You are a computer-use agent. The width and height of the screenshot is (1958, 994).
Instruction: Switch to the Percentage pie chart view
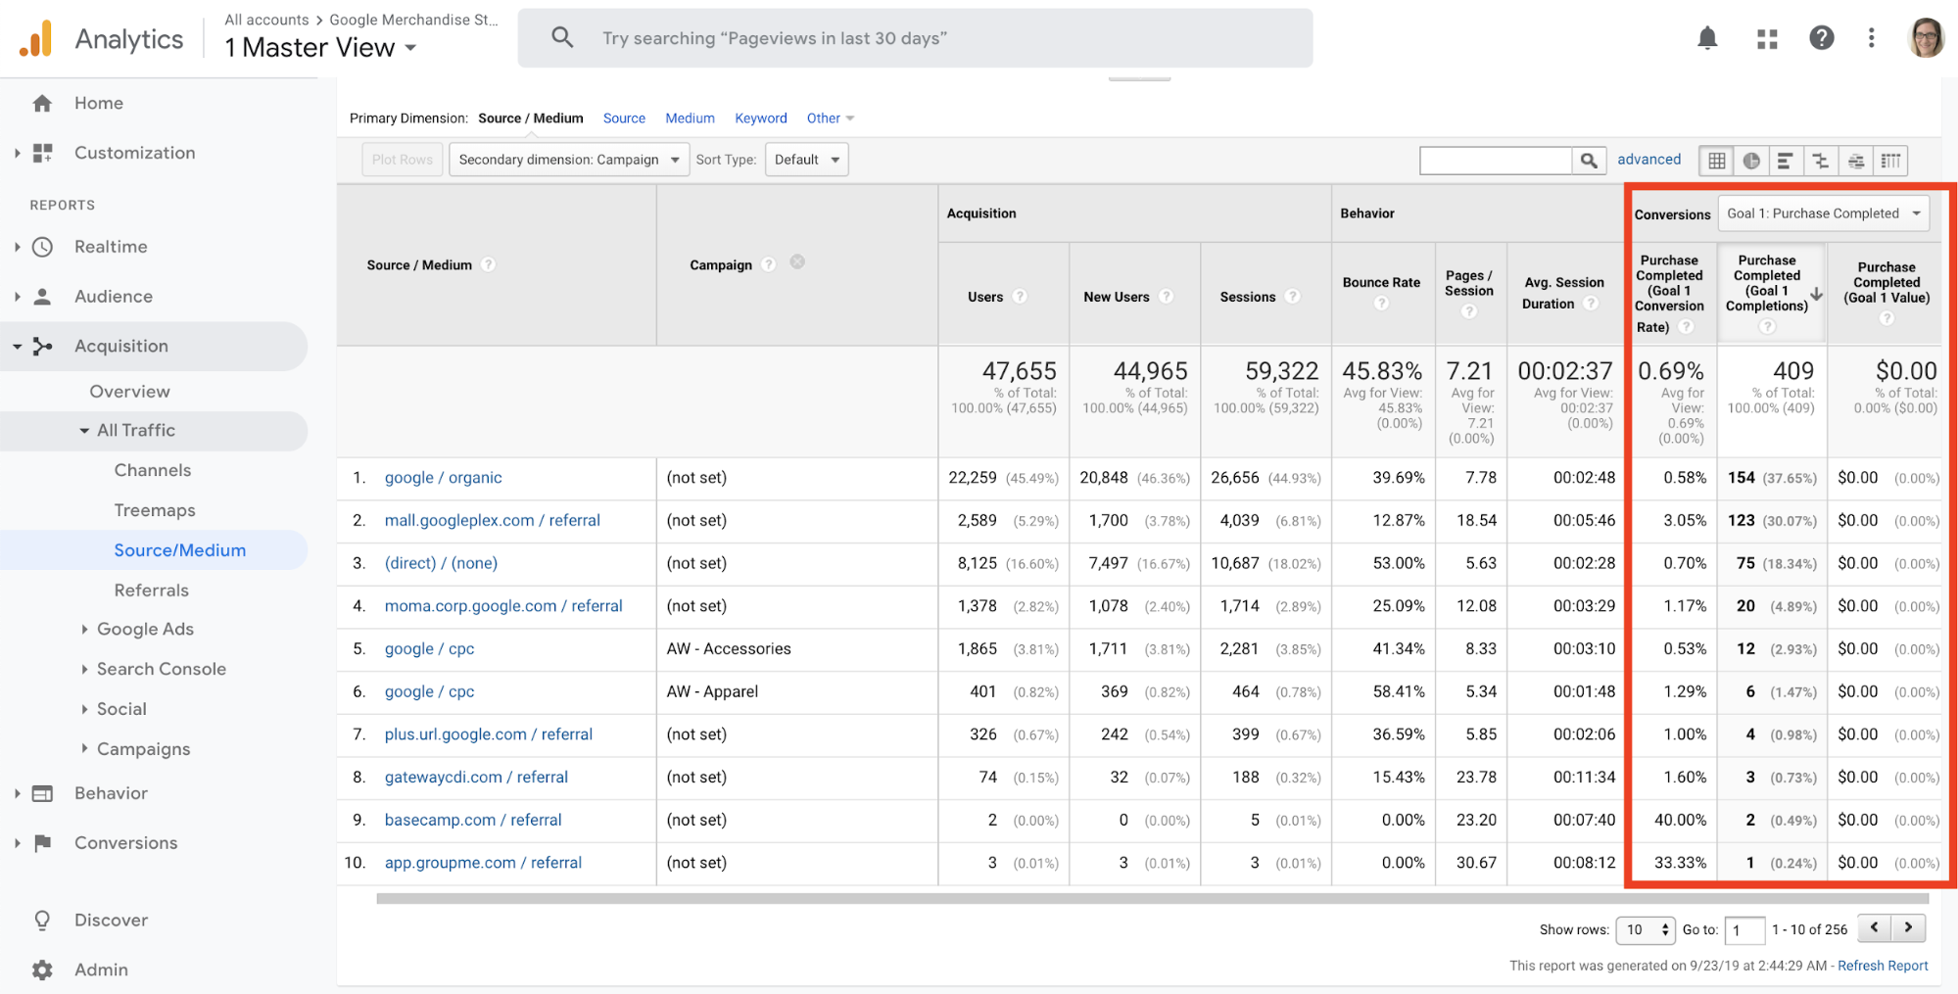click(x=1751, y=161)
